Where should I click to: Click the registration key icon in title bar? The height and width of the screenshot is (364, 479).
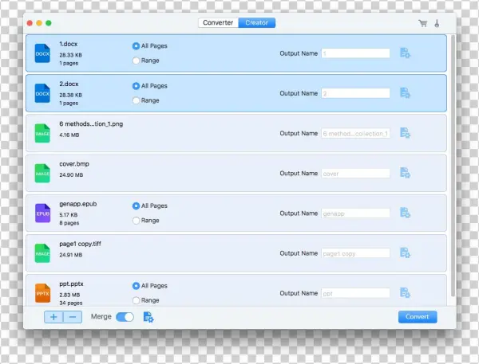437,23
